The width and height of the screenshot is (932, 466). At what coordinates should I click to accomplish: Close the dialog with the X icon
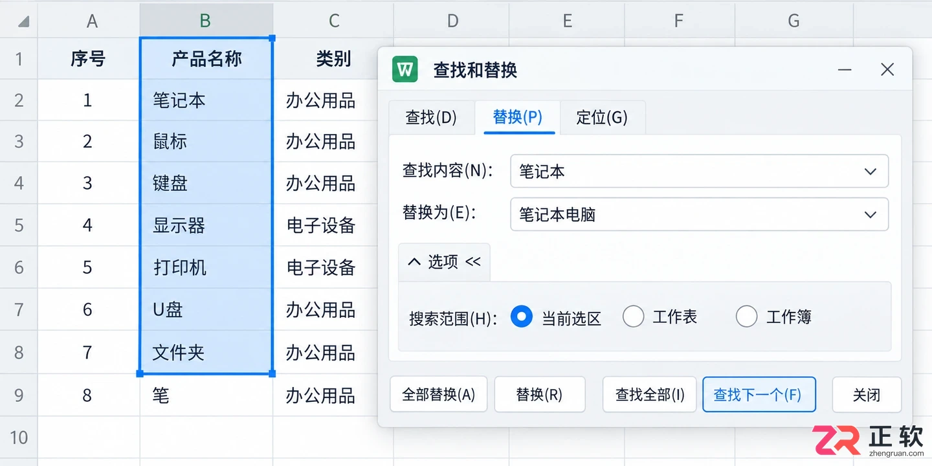click(887, 69)
